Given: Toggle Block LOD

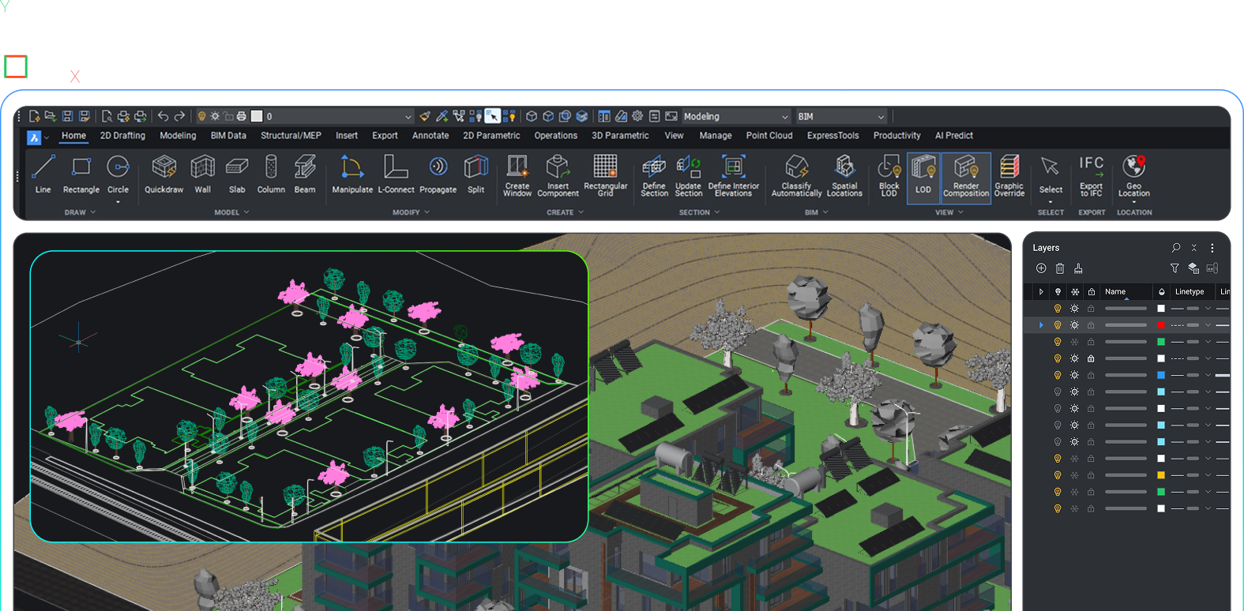Looking at the screenshot, I should pyautogui.click(x=889, y=175).
